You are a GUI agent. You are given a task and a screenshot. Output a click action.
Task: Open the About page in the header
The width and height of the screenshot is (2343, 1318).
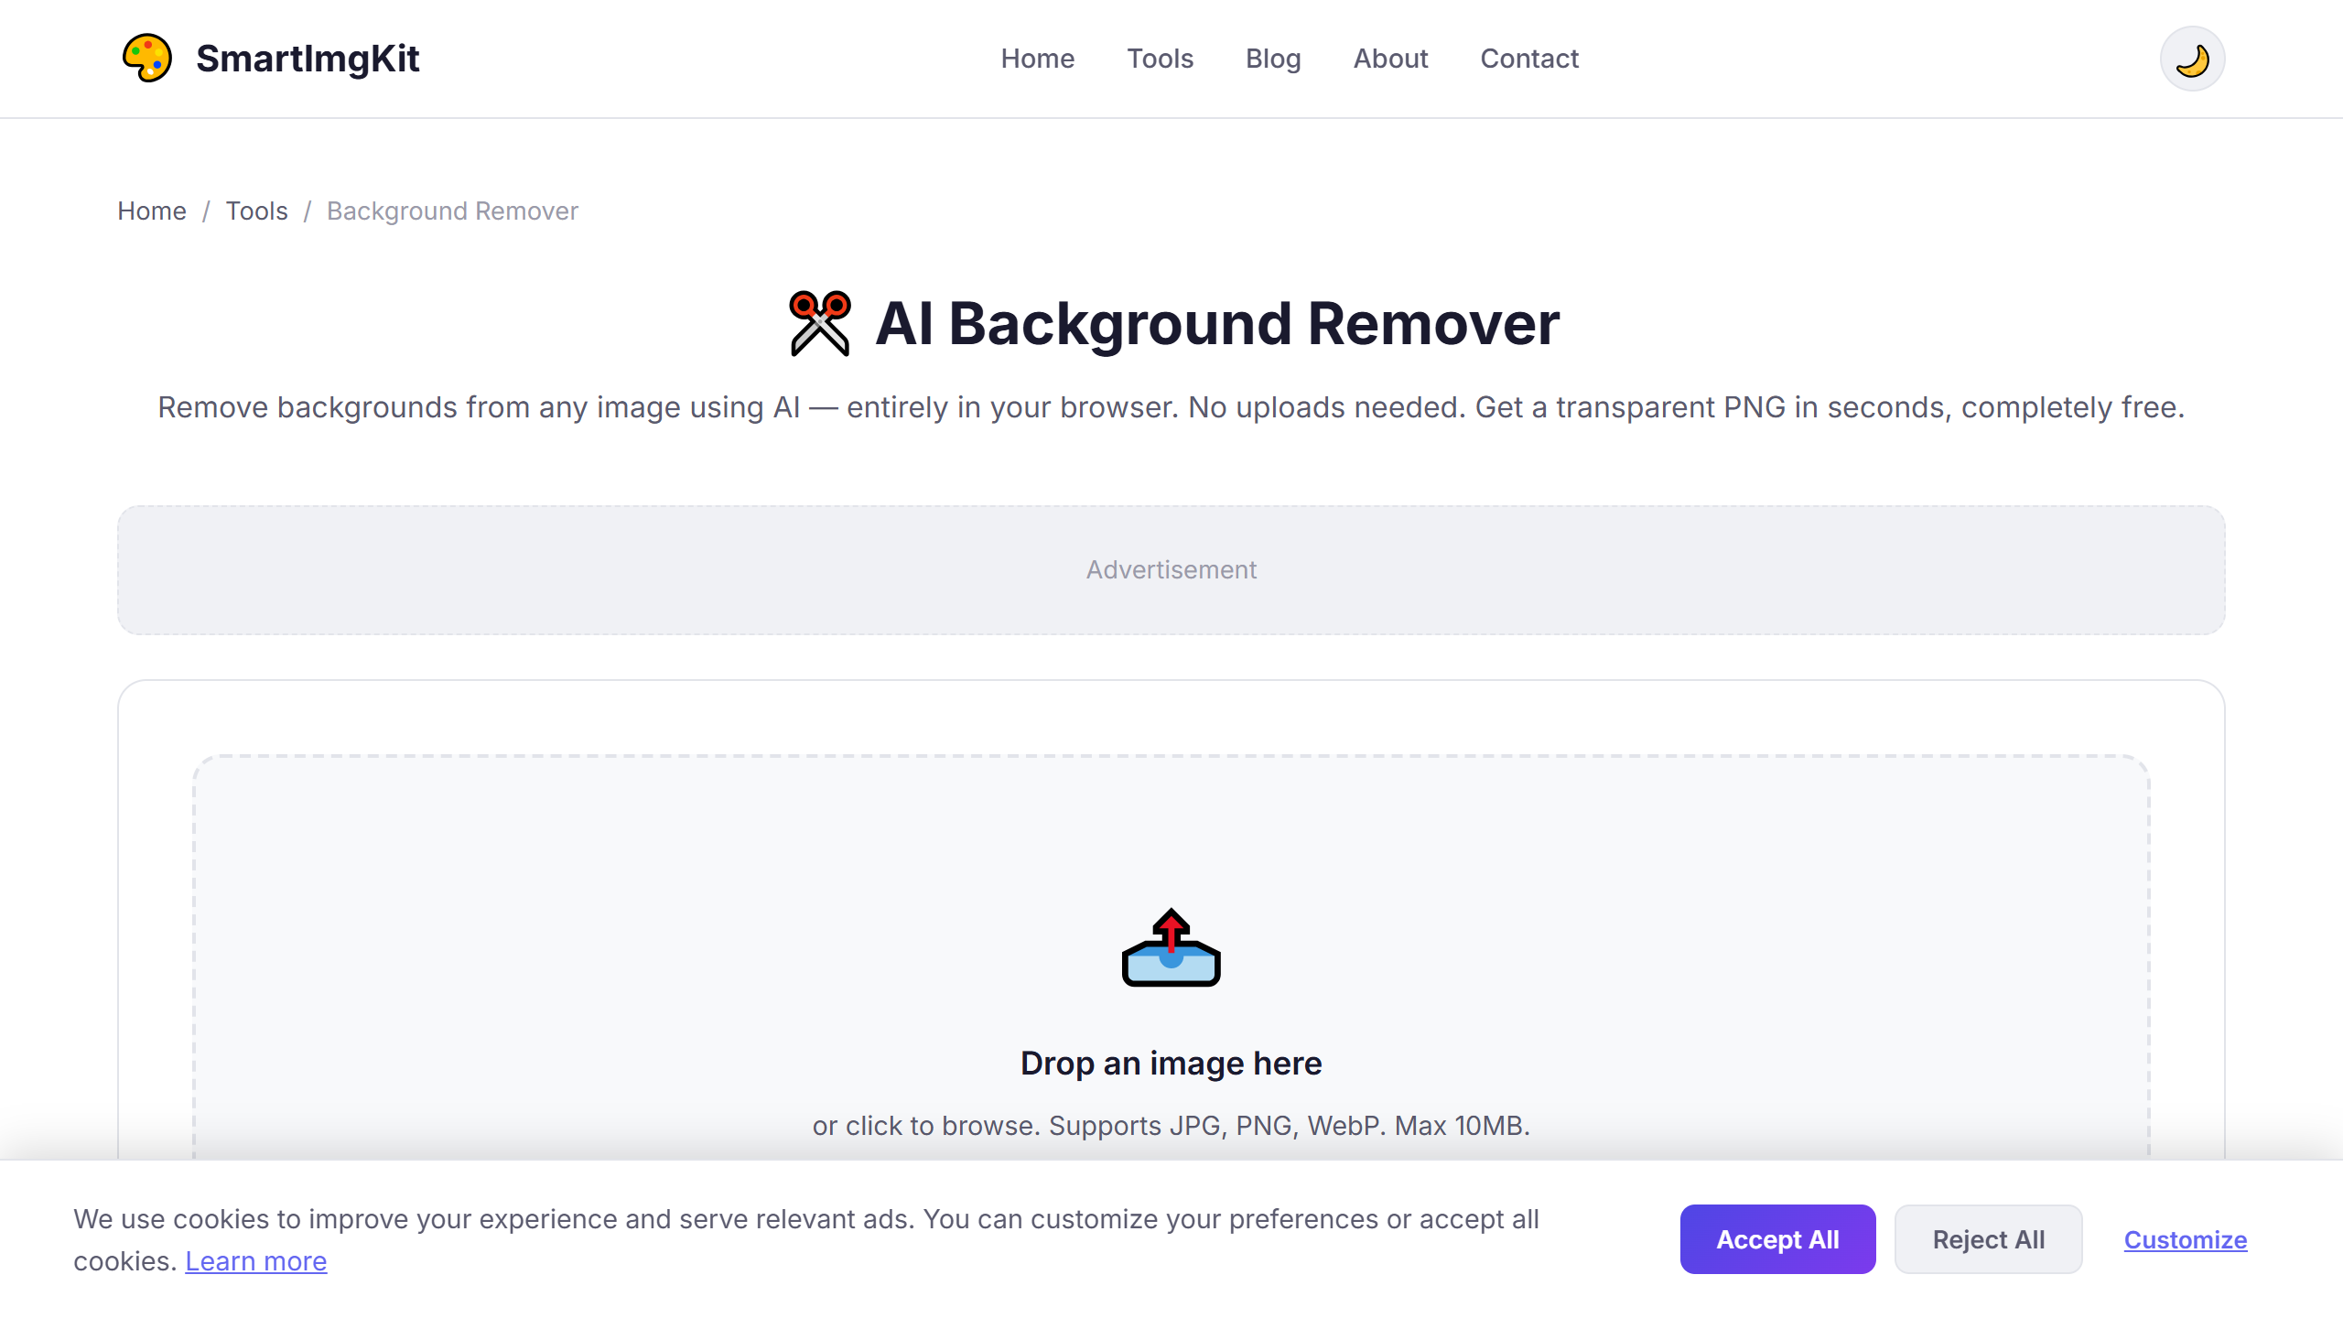click(x=1390, y=59)
